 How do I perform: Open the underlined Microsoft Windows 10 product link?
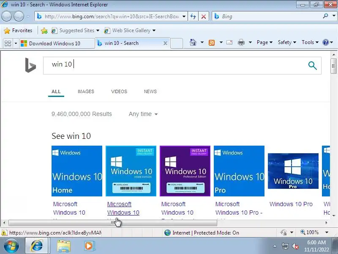coord(123,208)
